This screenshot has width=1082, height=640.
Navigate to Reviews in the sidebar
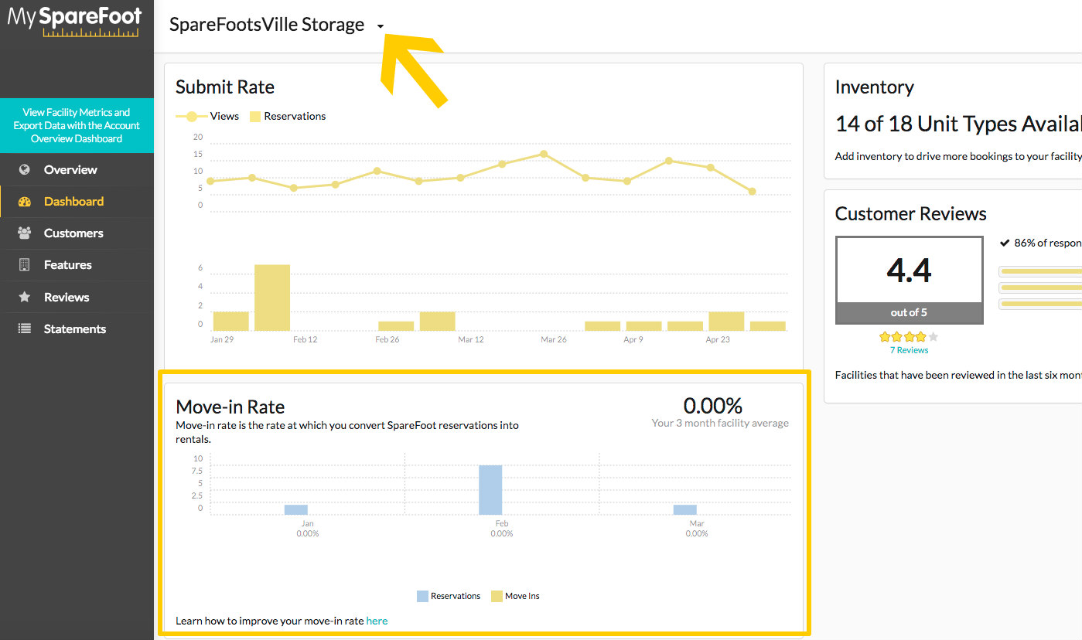point(77,297)
